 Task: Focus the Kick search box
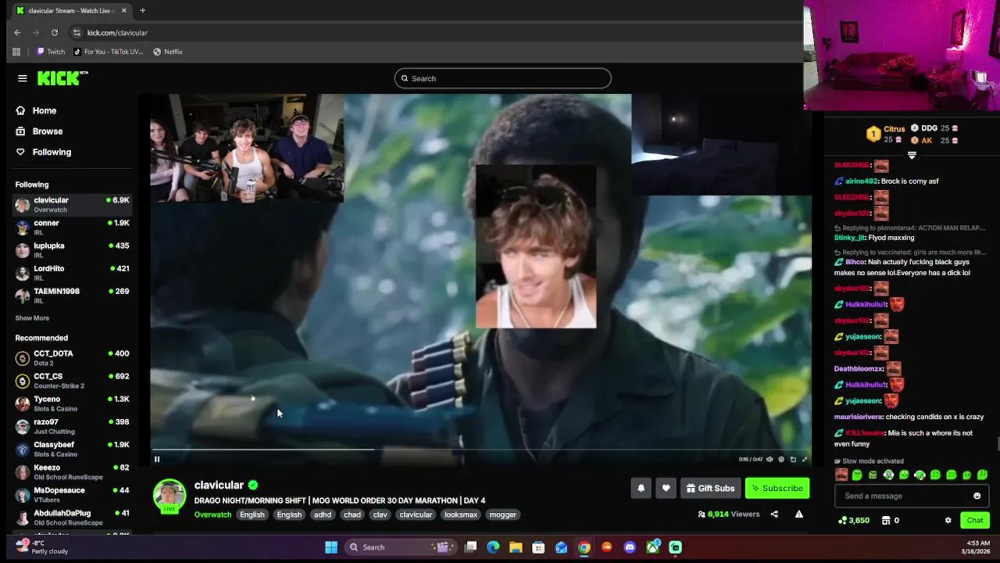click(x=502, y=78)
